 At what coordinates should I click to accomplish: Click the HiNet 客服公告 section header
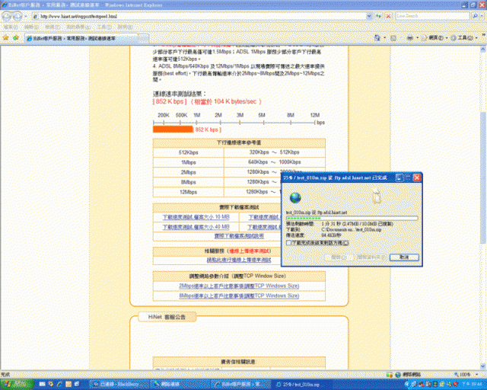[x=167, y=317]
